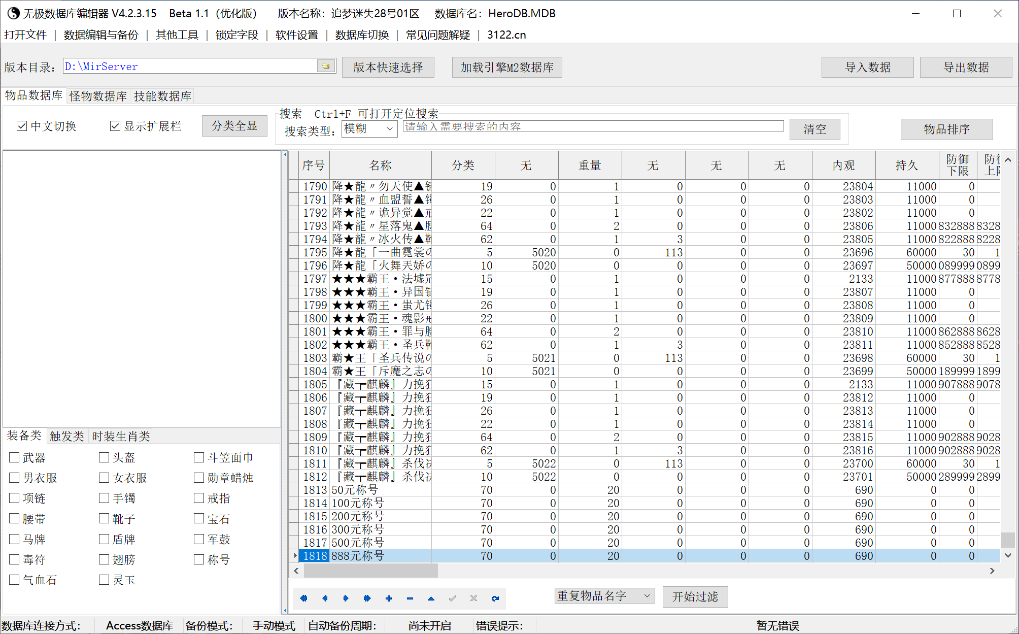The image size is (1019, 634).
Task: Click the 持久 column header
Action: 907,165
